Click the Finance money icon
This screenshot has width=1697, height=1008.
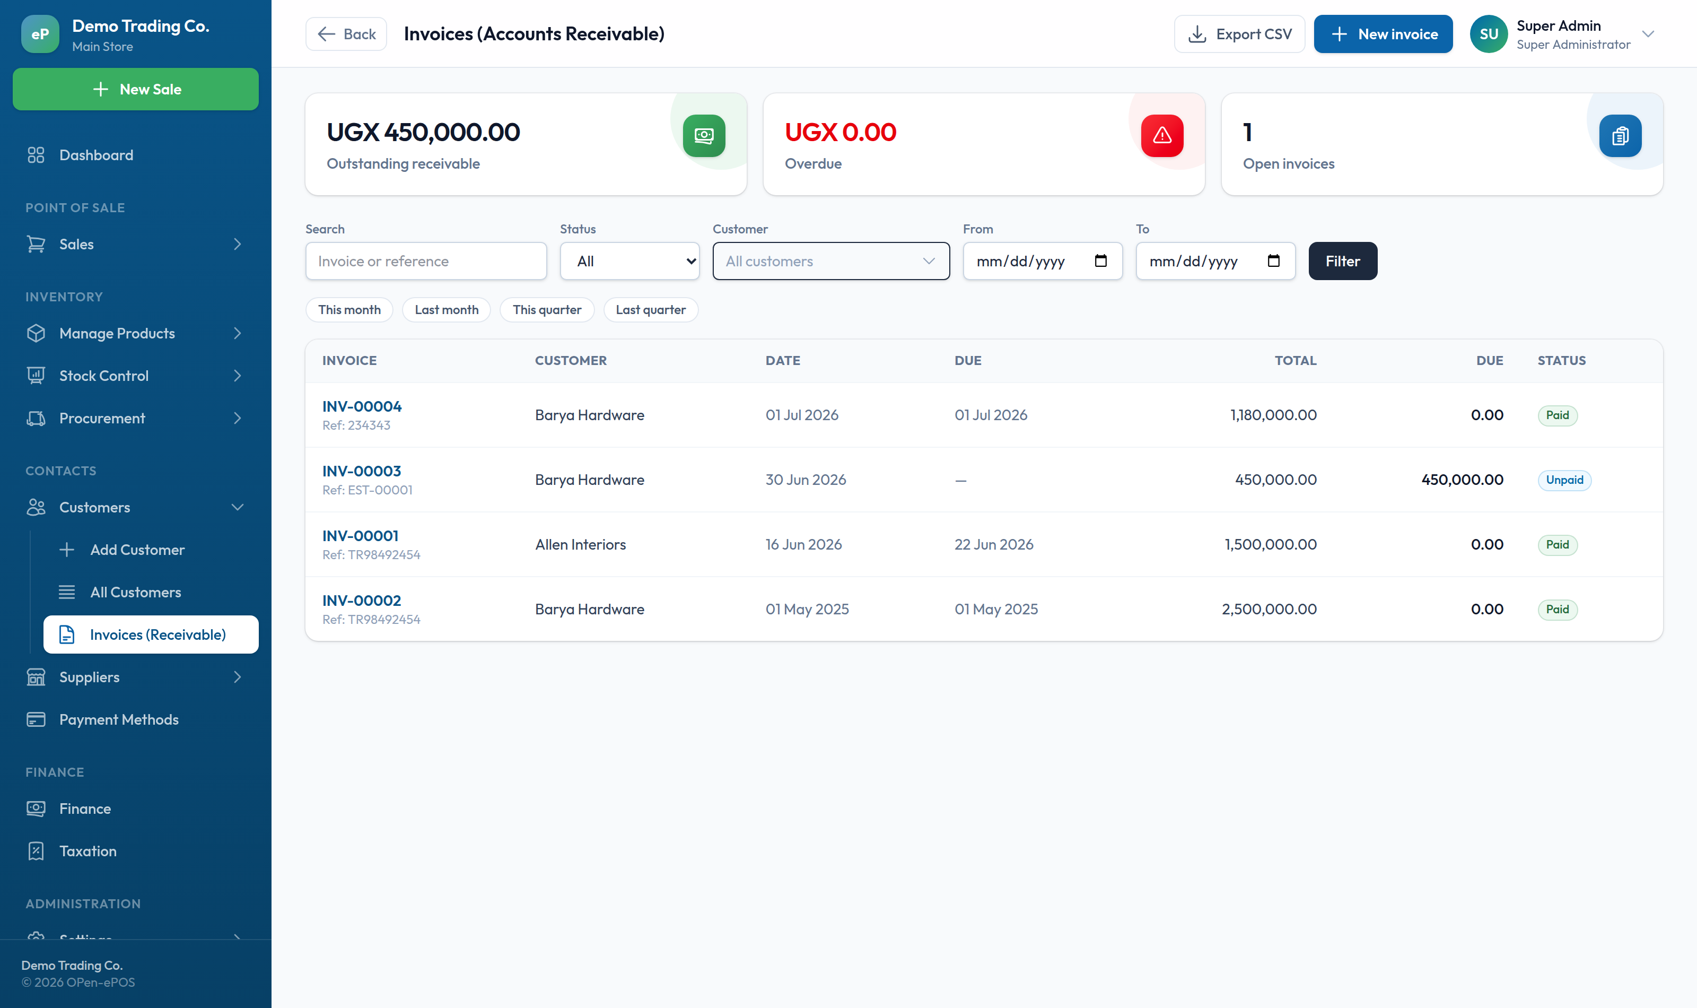36,809
